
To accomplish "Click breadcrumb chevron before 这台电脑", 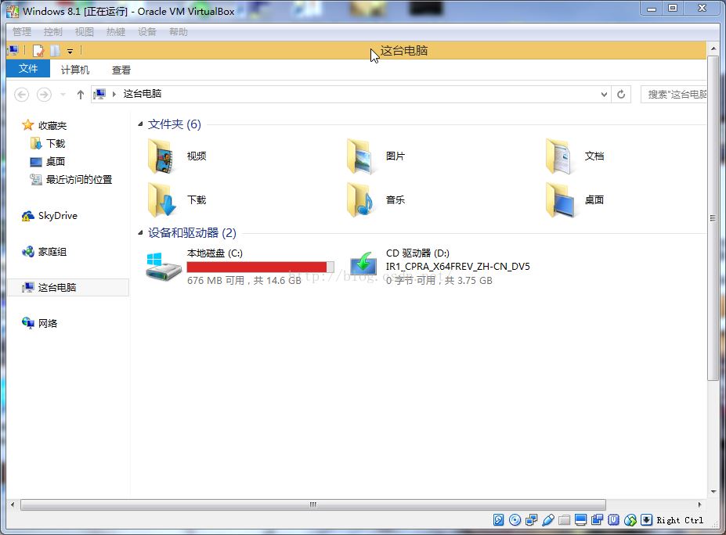I will (114, 95).
